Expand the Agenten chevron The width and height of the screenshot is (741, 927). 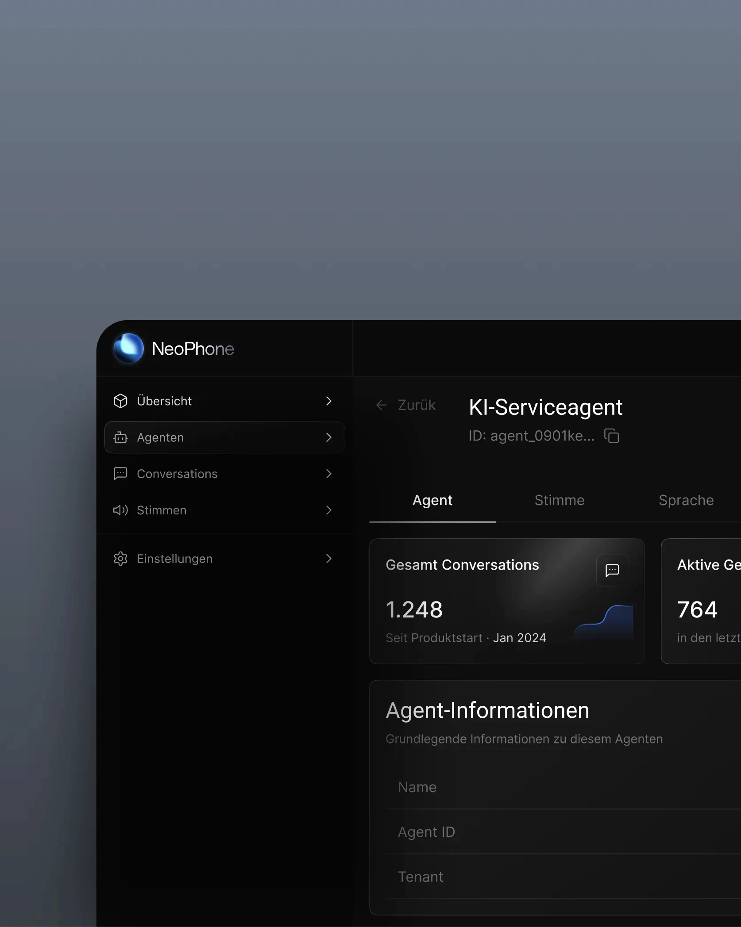tap(328, 437)
